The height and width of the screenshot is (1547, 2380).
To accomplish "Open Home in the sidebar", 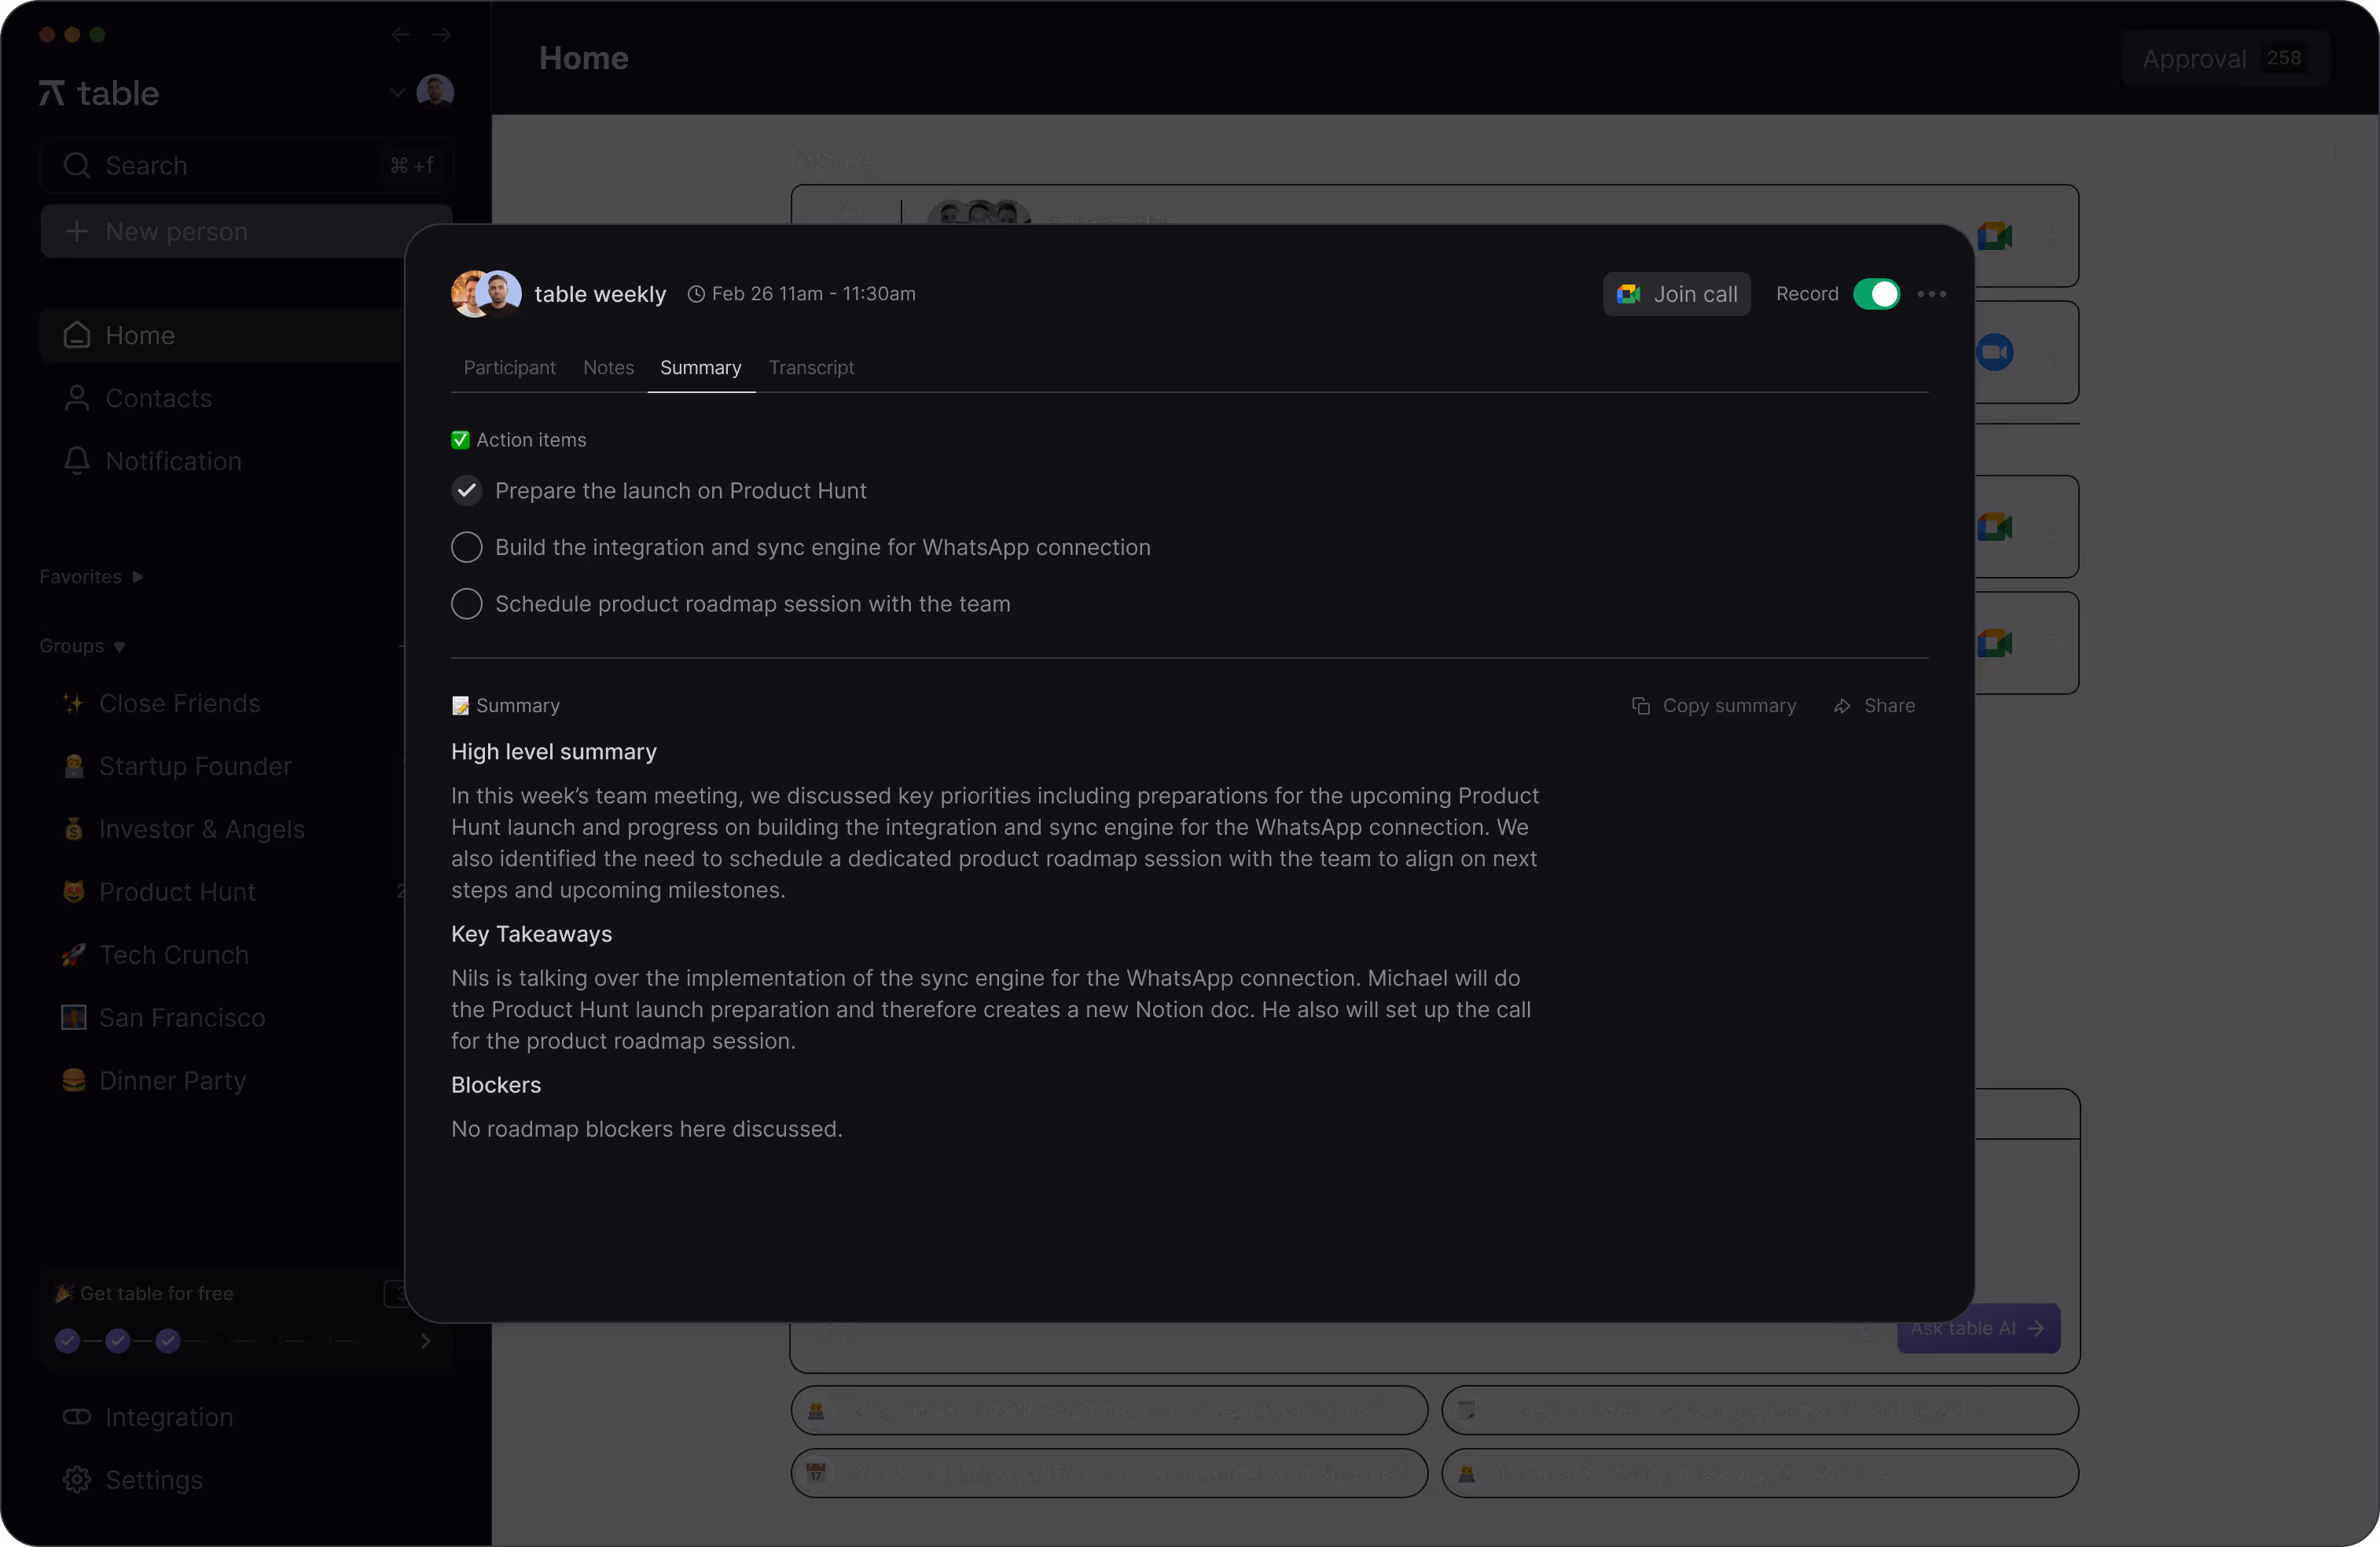I will click(x=222, y=335).
